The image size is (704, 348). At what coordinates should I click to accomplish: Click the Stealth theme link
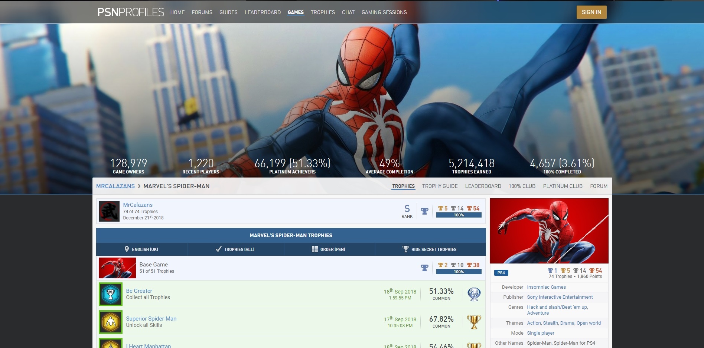pos(550,323)
